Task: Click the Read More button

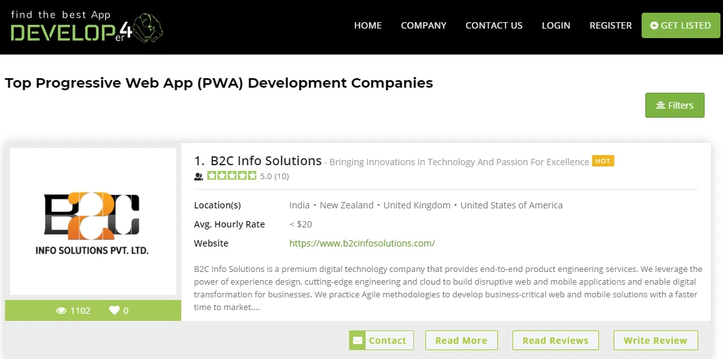Action: 461,341
